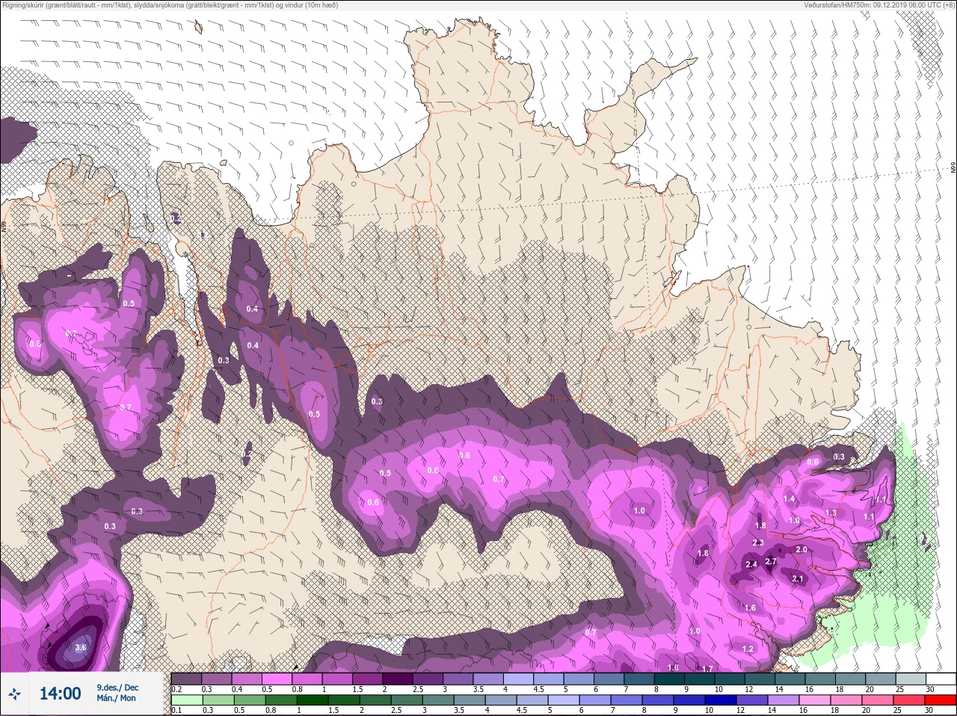957x716 pixels.
Task: Select the pale green 0.1–0.3 swatch, lower legend
Action: coord(186,700)
